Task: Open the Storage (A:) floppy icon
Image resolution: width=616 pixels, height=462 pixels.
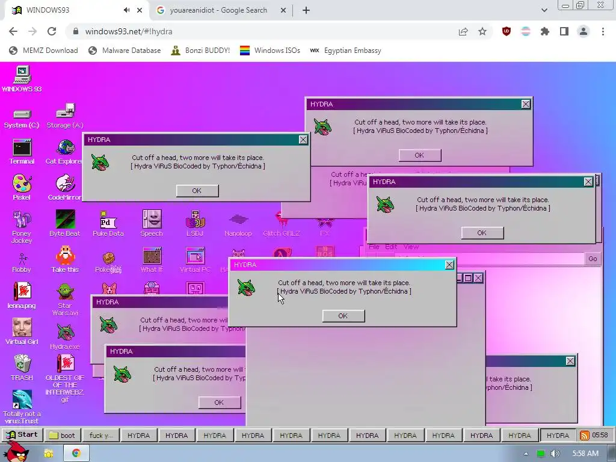Action: pyautogui.click(x=65, y=116)
